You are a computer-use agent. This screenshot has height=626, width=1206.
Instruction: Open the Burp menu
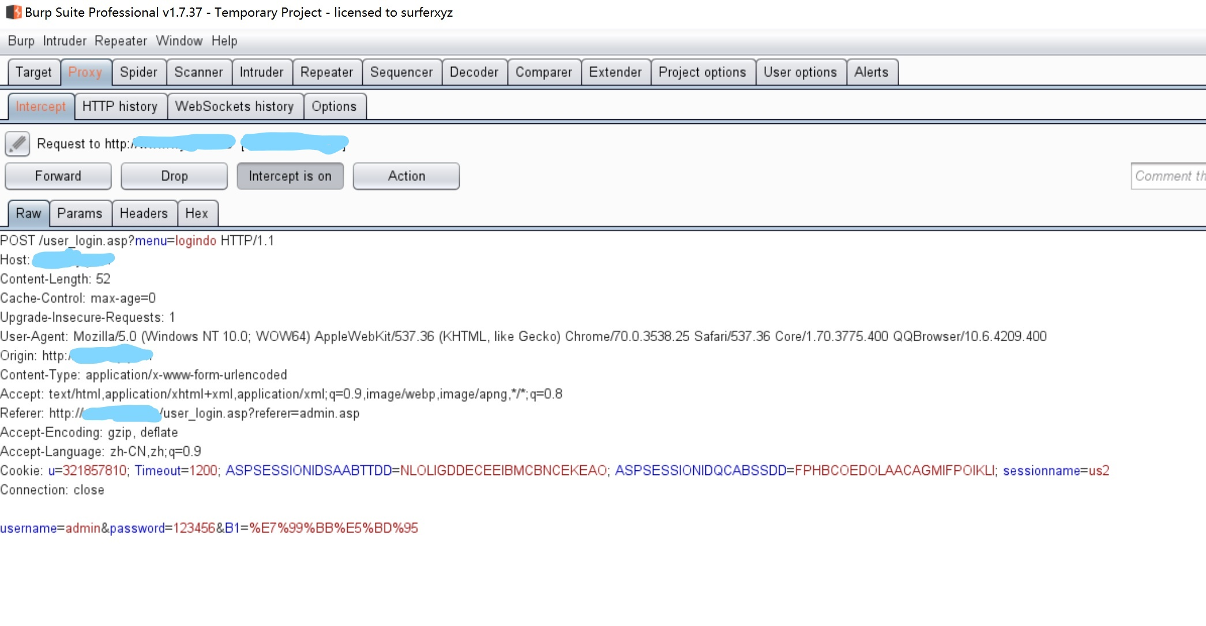click(21, 41)
